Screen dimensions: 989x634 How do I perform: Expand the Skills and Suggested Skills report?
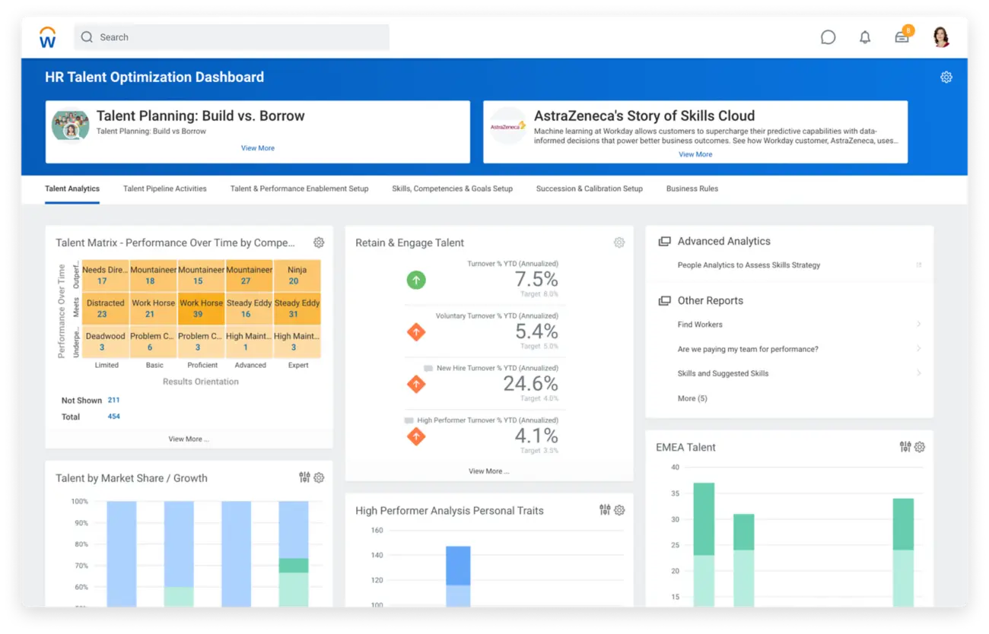(918, 373)
